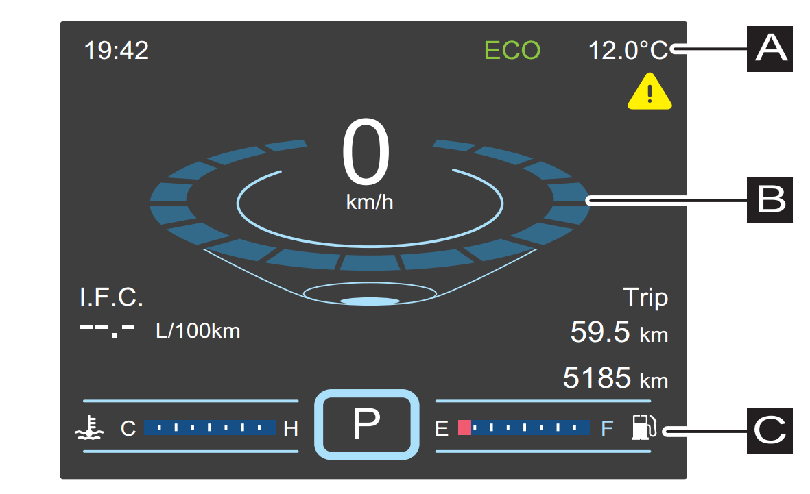
Task: Click the 12.0°C outside temperature reading
Action: (x=628, y=51)
